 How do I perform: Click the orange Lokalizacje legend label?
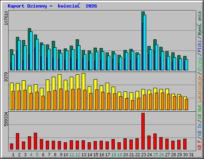pyautogui.click(x=200, y=89)
